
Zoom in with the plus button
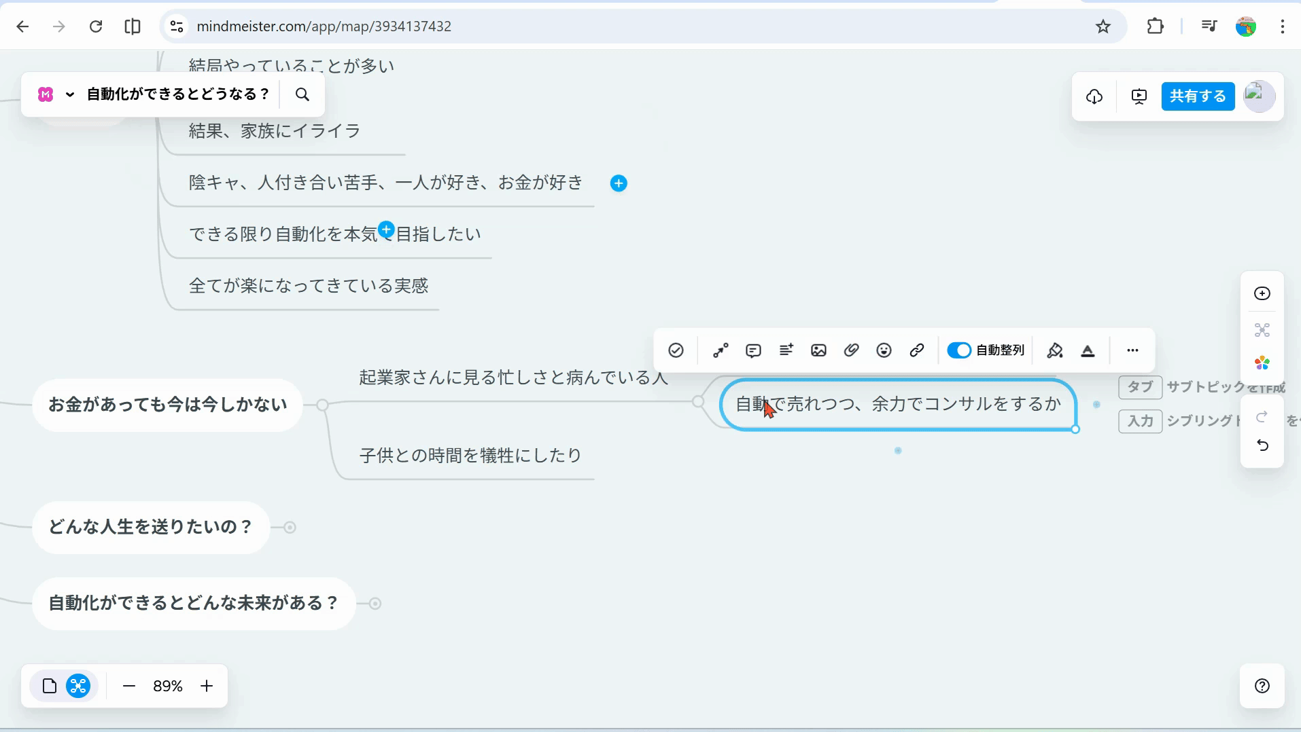[207, 686]
